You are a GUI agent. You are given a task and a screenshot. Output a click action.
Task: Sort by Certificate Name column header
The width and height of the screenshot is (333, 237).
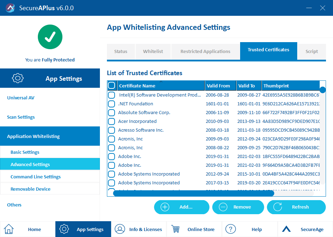161,86
